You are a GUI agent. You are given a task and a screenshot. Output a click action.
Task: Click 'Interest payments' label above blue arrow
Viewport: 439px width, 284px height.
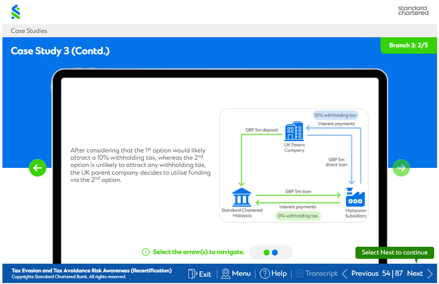click(336, 124)
